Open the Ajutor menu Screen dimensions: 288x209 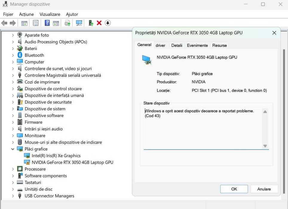pos(72,14)
